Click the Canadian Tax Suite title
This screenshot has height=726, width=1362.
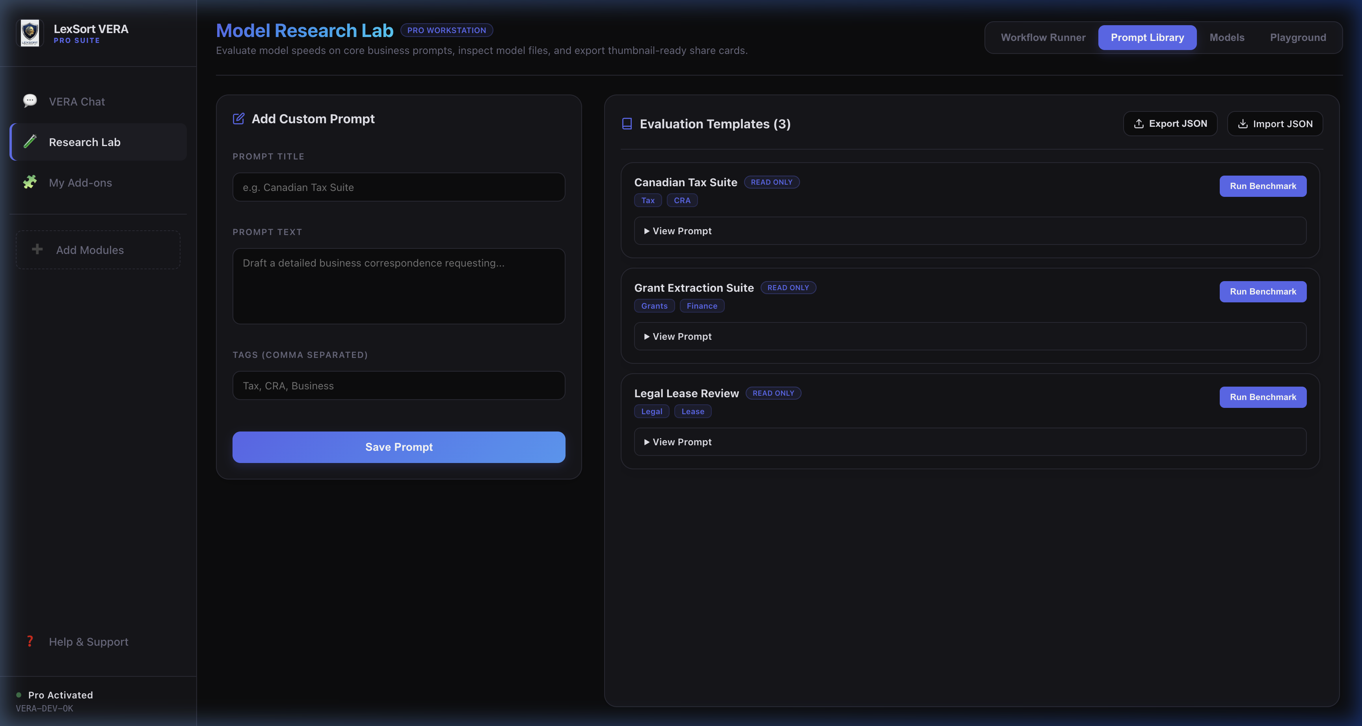(685, 182)
